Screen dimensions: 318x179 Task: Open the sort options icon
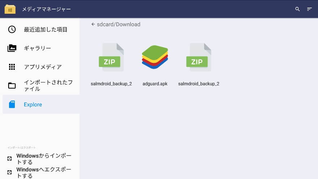tap(309, 9)
